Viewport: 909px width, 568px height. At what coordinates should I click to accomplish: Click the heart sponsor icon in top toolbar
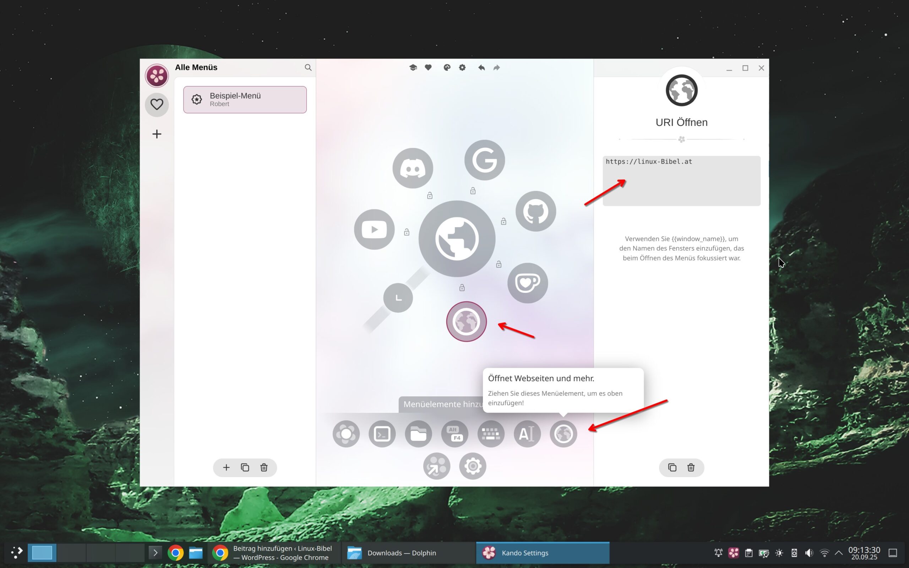click(428, 67)
